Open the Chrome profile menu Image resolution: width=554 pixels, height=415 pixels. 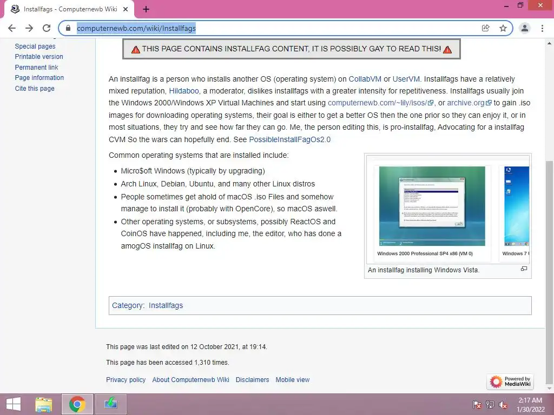tap(525, 28)
